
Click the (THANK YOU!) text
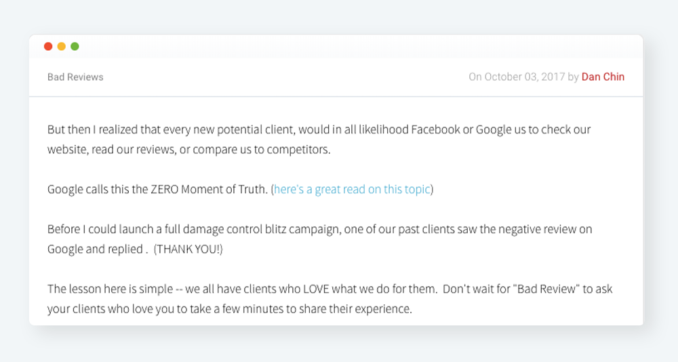click(188, 249)
